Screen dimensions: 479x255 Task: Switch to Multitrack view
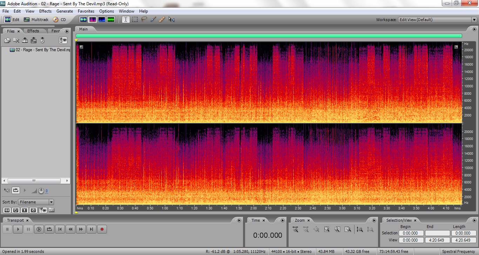coord(36,20)
